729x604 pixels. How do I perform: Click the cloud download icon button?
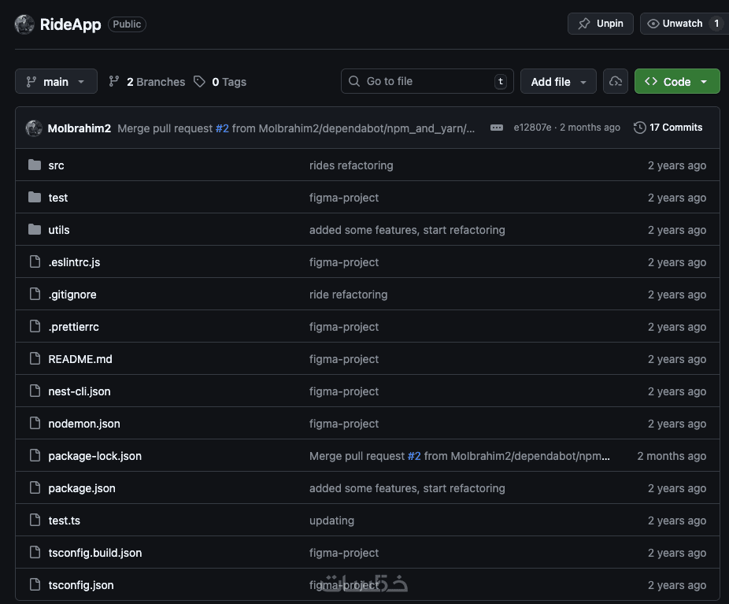point(616,81)
